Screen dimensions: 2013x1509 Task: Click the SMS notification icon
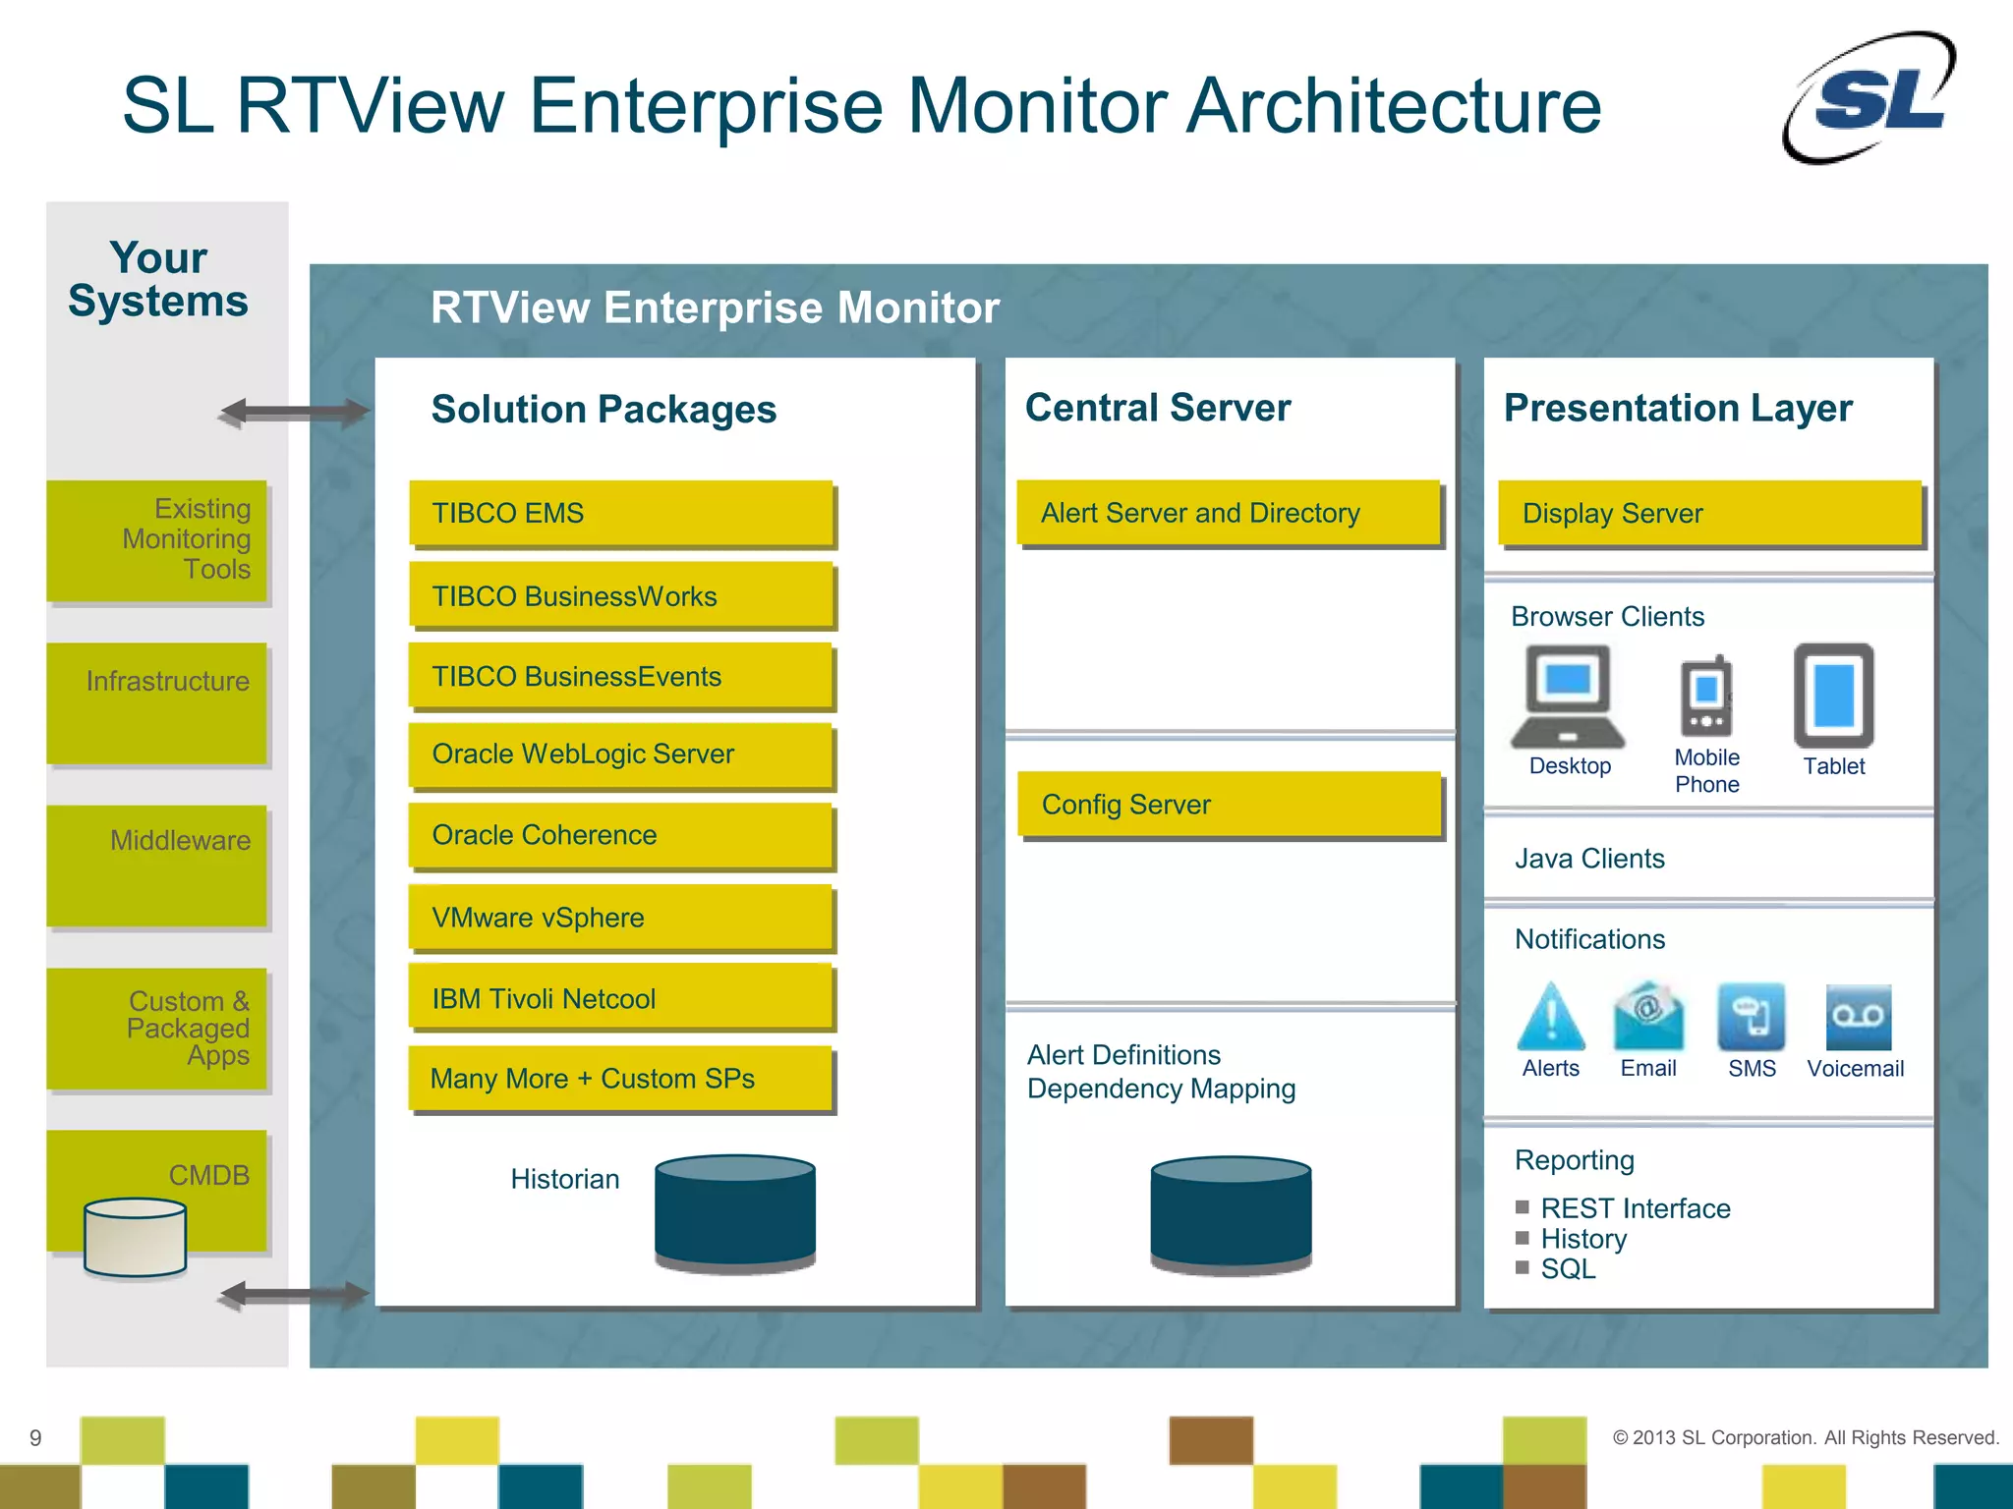pos(1751,1017)
